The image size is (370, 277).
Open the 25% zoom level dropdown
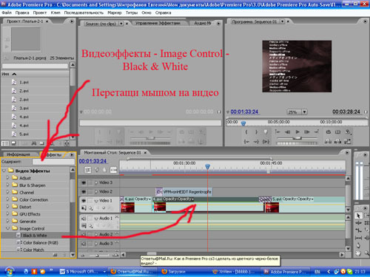[305, 112]
